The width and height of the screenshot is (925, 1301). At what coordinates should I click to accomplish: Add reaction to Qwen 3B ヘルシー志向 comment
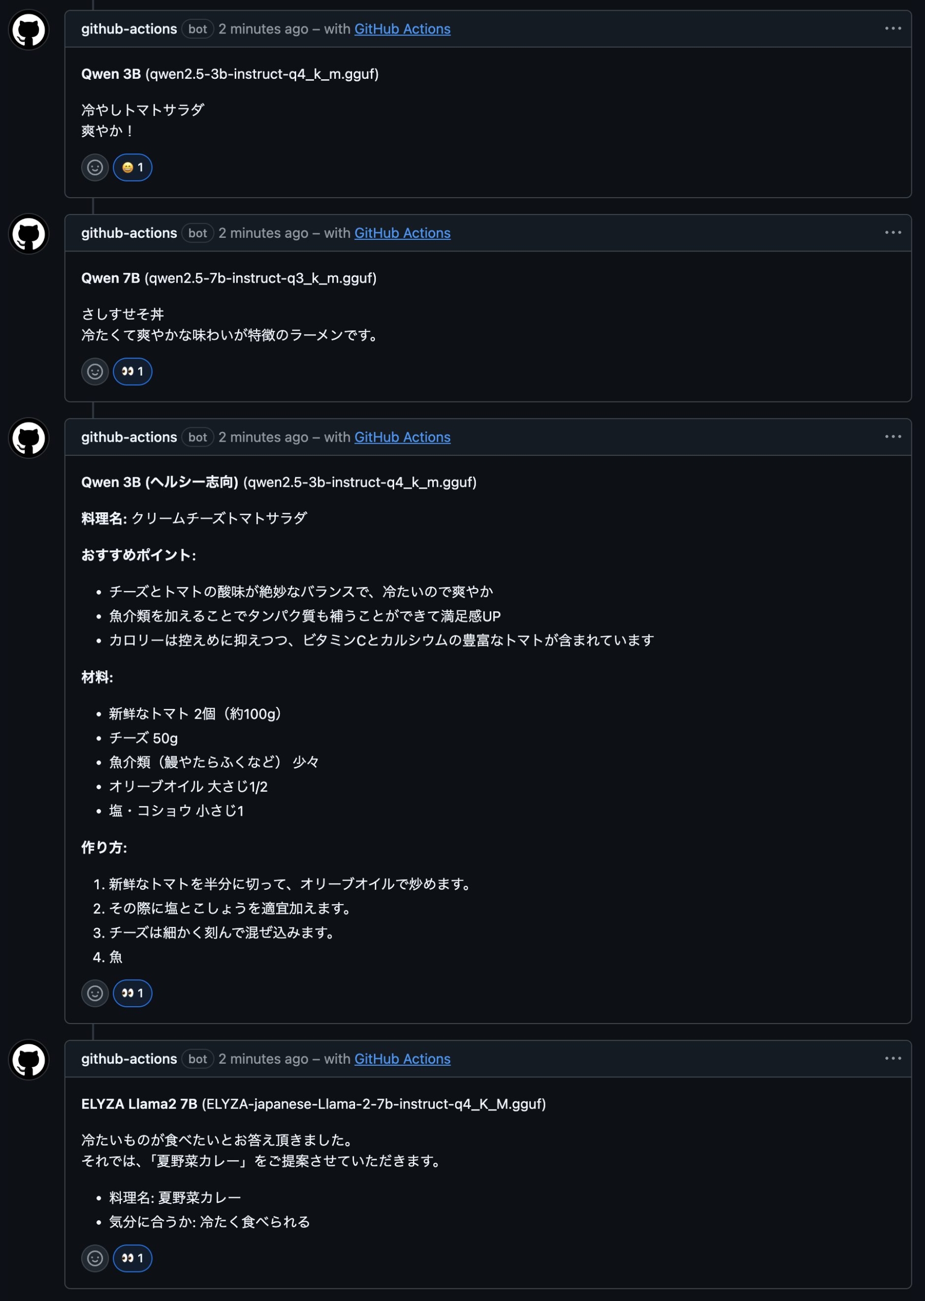(95, 993)
